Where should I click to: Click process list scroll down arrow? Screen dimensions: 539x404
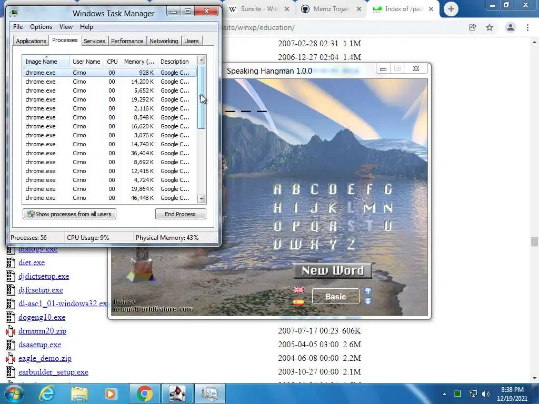coord(202,198)
